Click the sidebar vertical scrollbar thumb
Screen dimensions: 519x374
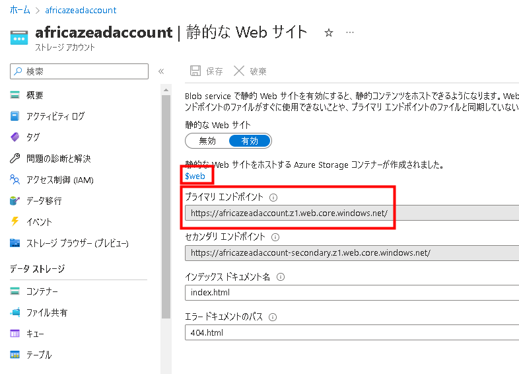(x=166, y=207)
